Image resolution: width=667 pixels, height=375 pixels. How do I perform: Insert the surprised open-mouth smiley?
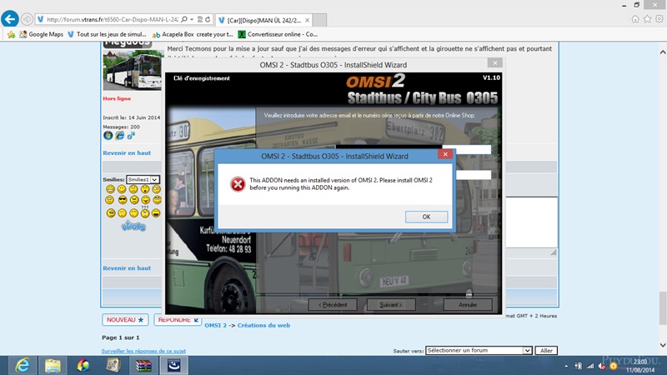tap(145, 189)
